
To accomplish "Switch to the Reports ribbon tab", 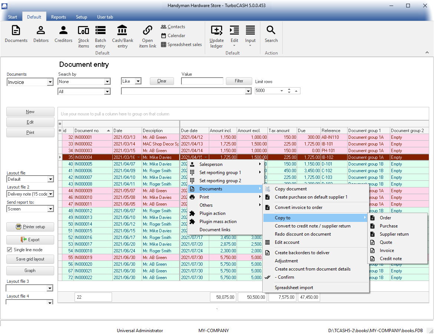I will pyautogui.click(x=59, y=17).
